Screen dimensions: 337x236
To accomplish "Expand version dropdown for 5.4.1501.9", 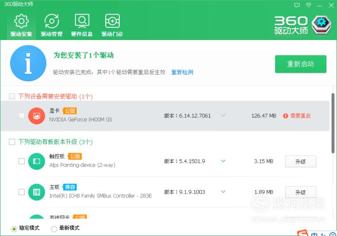I will 224,161.
